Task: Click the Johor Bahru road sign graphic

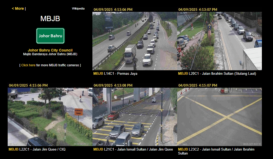Action: coord(50,36)
